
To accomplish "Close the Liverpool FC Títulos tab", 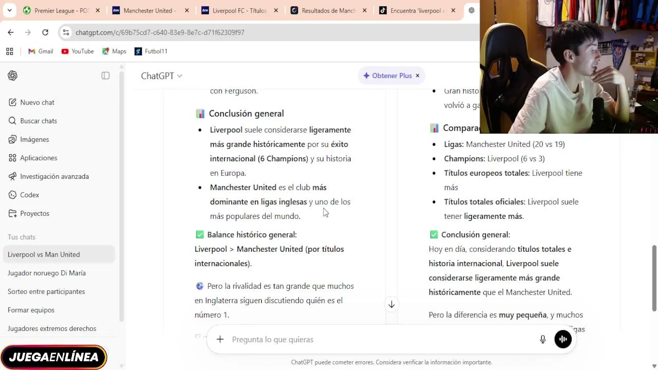I will click(x=276, y=10).
